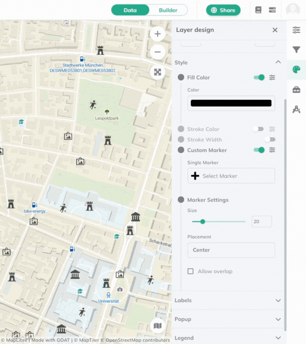The height and width of the screenshot is (344, 306).
Task: Zoom in on the map
Action: tap(157, 34)
